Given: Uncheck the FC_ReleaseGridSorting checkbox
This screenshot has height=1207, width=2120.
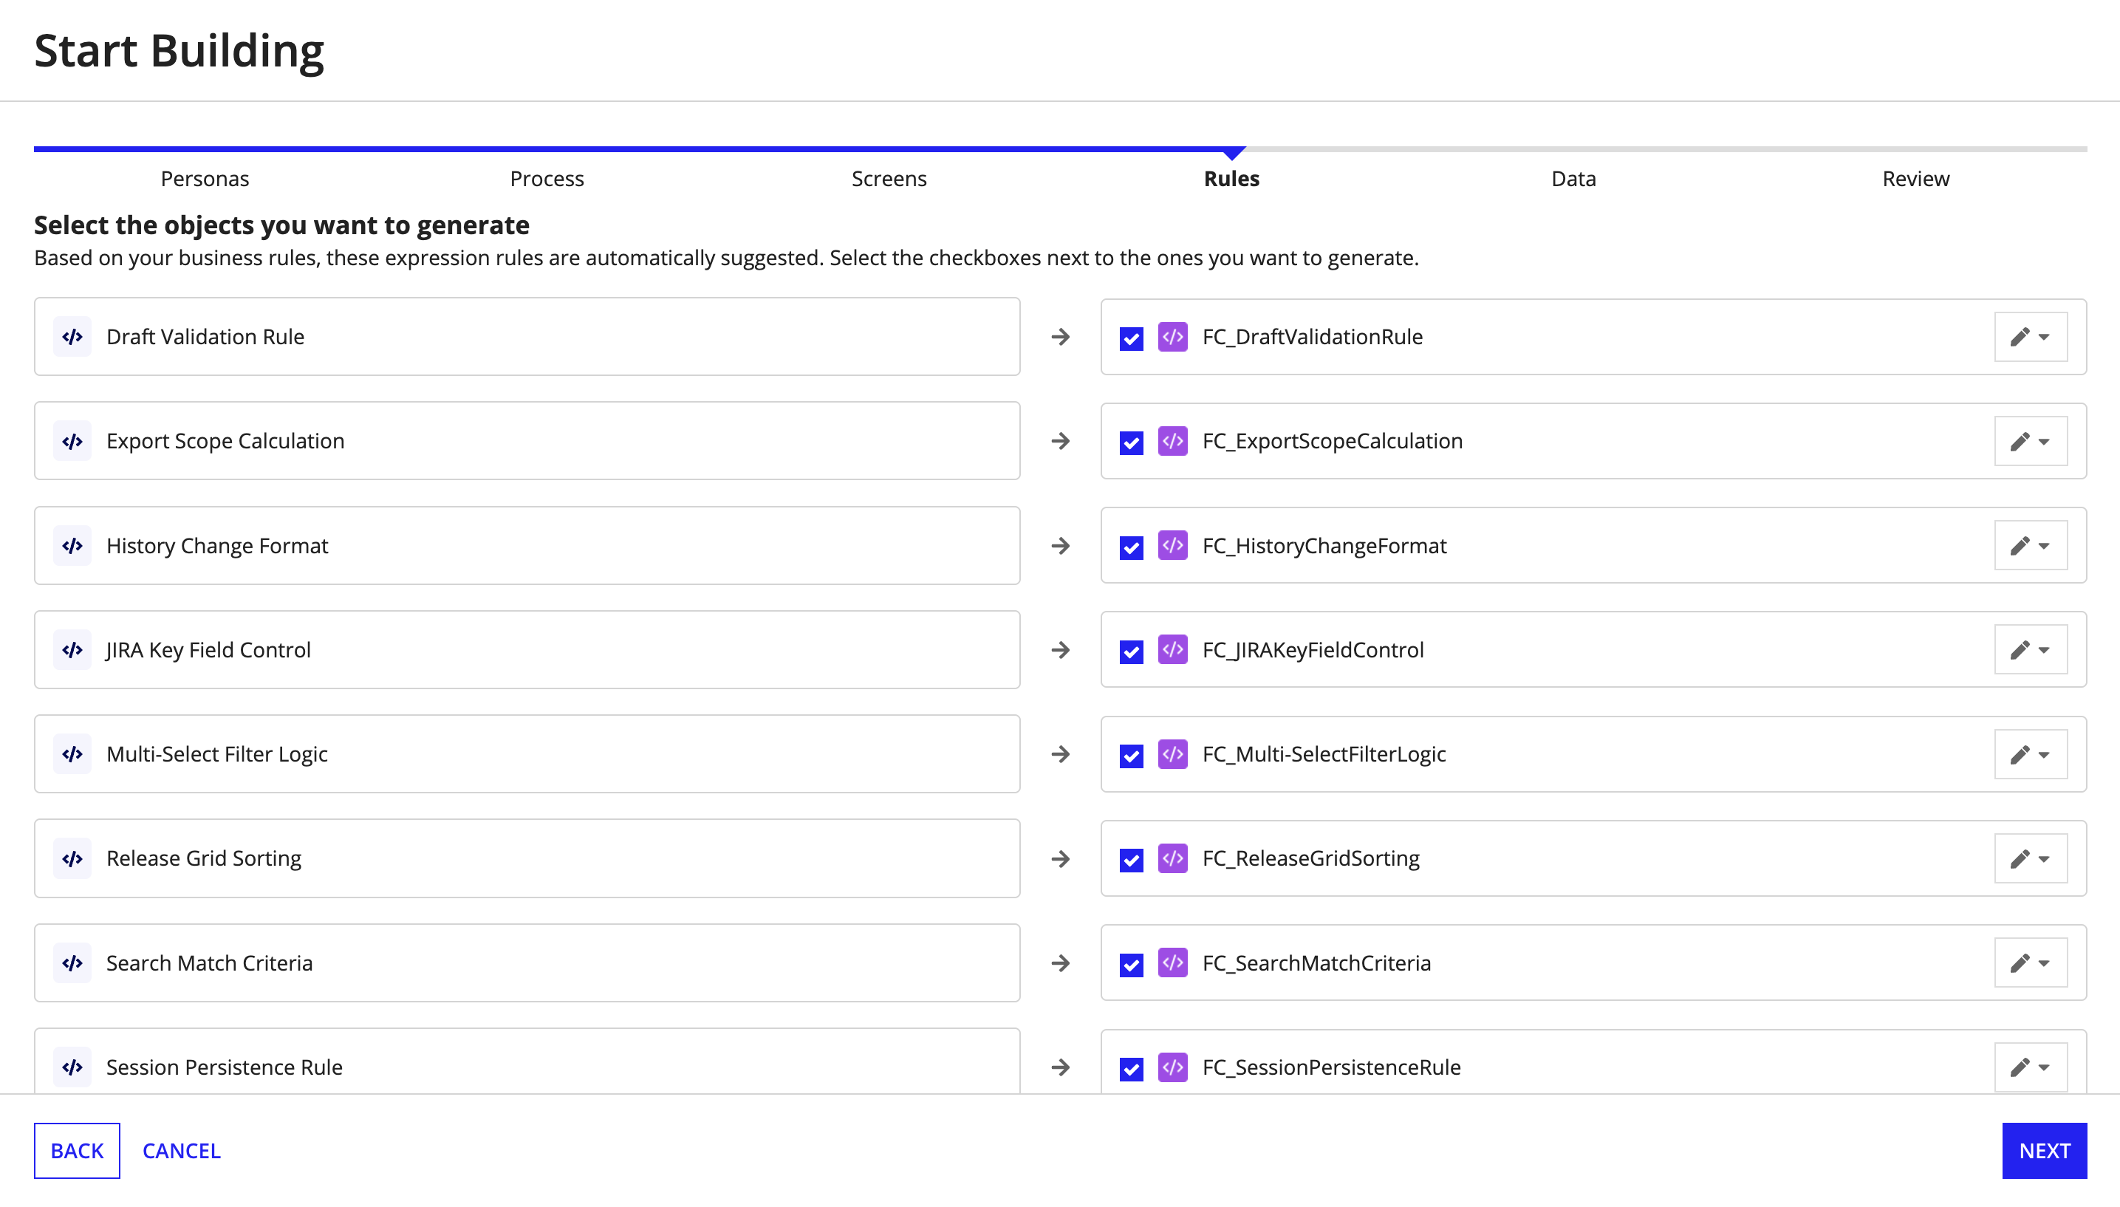Looking at the screenshot, I should click(x=1131, y=861).
